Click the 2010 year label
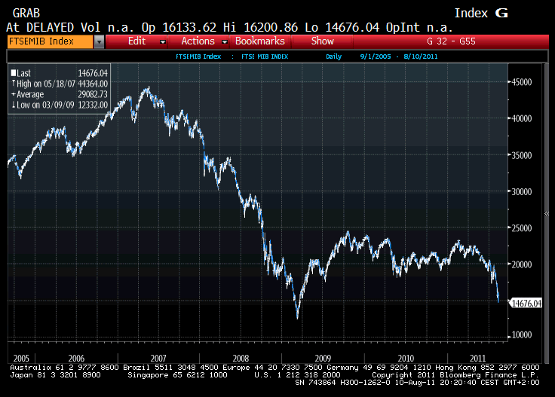The width and height of the screenshot is (555, 397). pyautogui.click(x=406, y=358)
